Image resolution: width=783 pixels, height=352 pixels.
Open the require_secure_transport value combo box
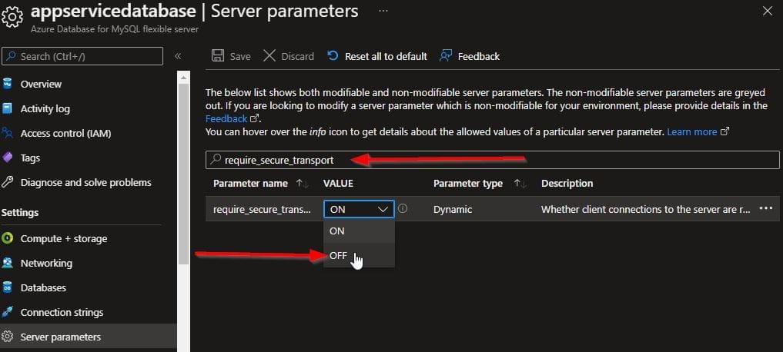359,208
